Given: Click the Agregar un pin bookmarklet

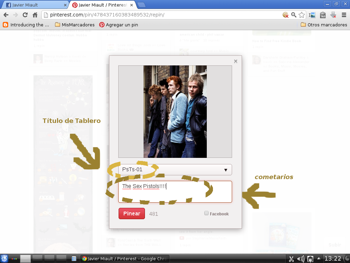Looking at the screenshot, I should [119, 25].
